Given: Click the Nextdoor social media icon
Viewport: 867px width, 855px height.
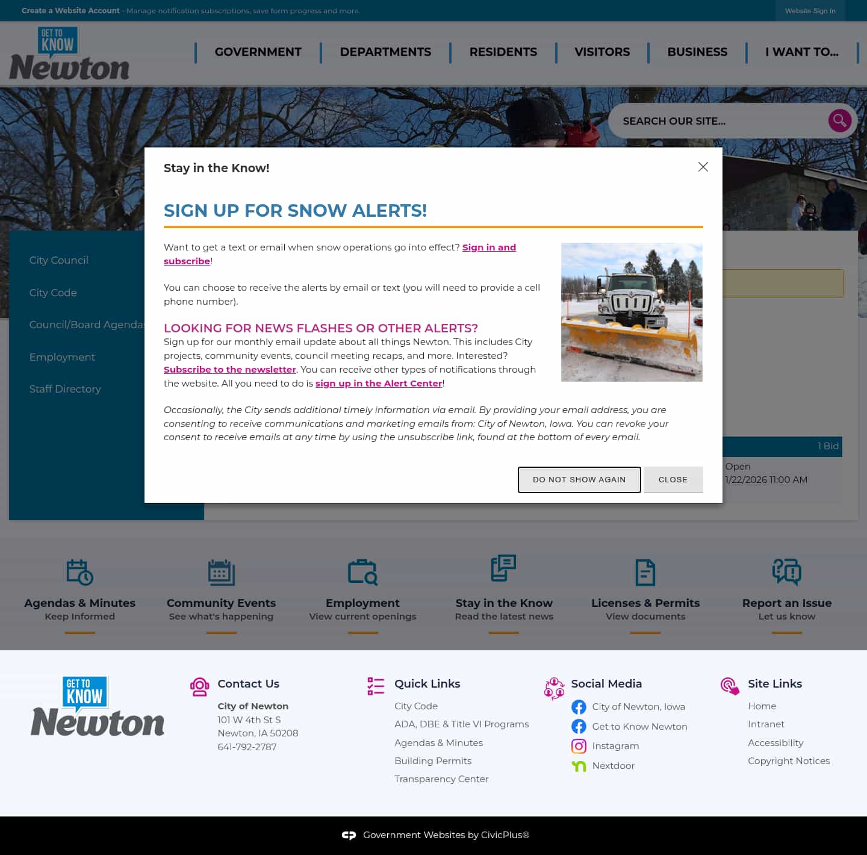Looking at the screenshot, I should [x=579, y=766].
